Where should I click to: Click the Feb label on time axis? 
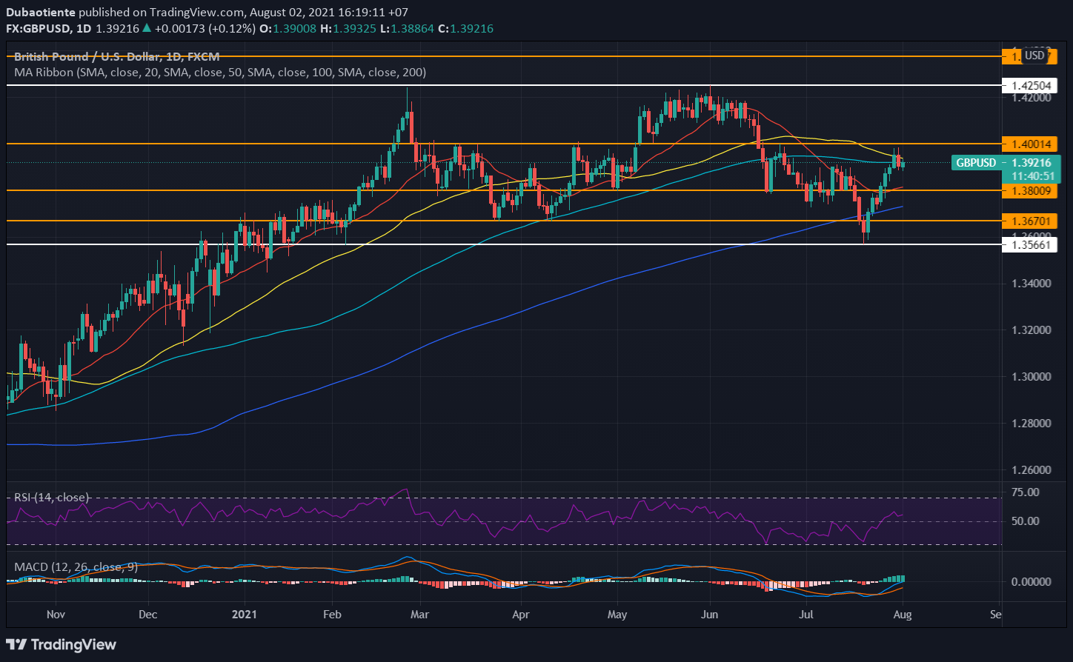click(332, 615)
